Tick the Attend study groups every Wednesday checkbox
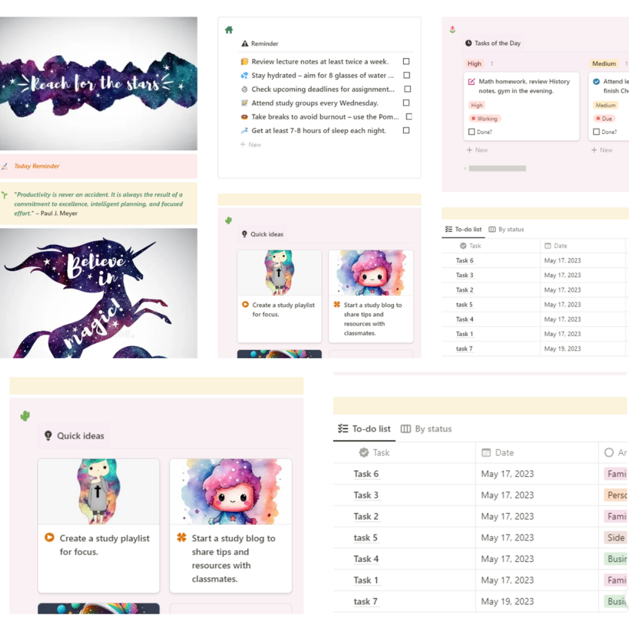Screen dimensions: 629x629 point(406,103)
